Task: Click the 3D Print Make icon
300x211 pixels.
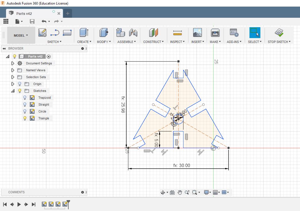Action: (x=215, y=33)
